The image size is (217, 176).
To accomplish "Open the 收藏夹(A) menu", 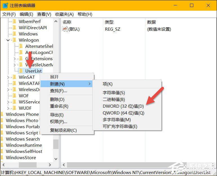I will pos(64,14).
